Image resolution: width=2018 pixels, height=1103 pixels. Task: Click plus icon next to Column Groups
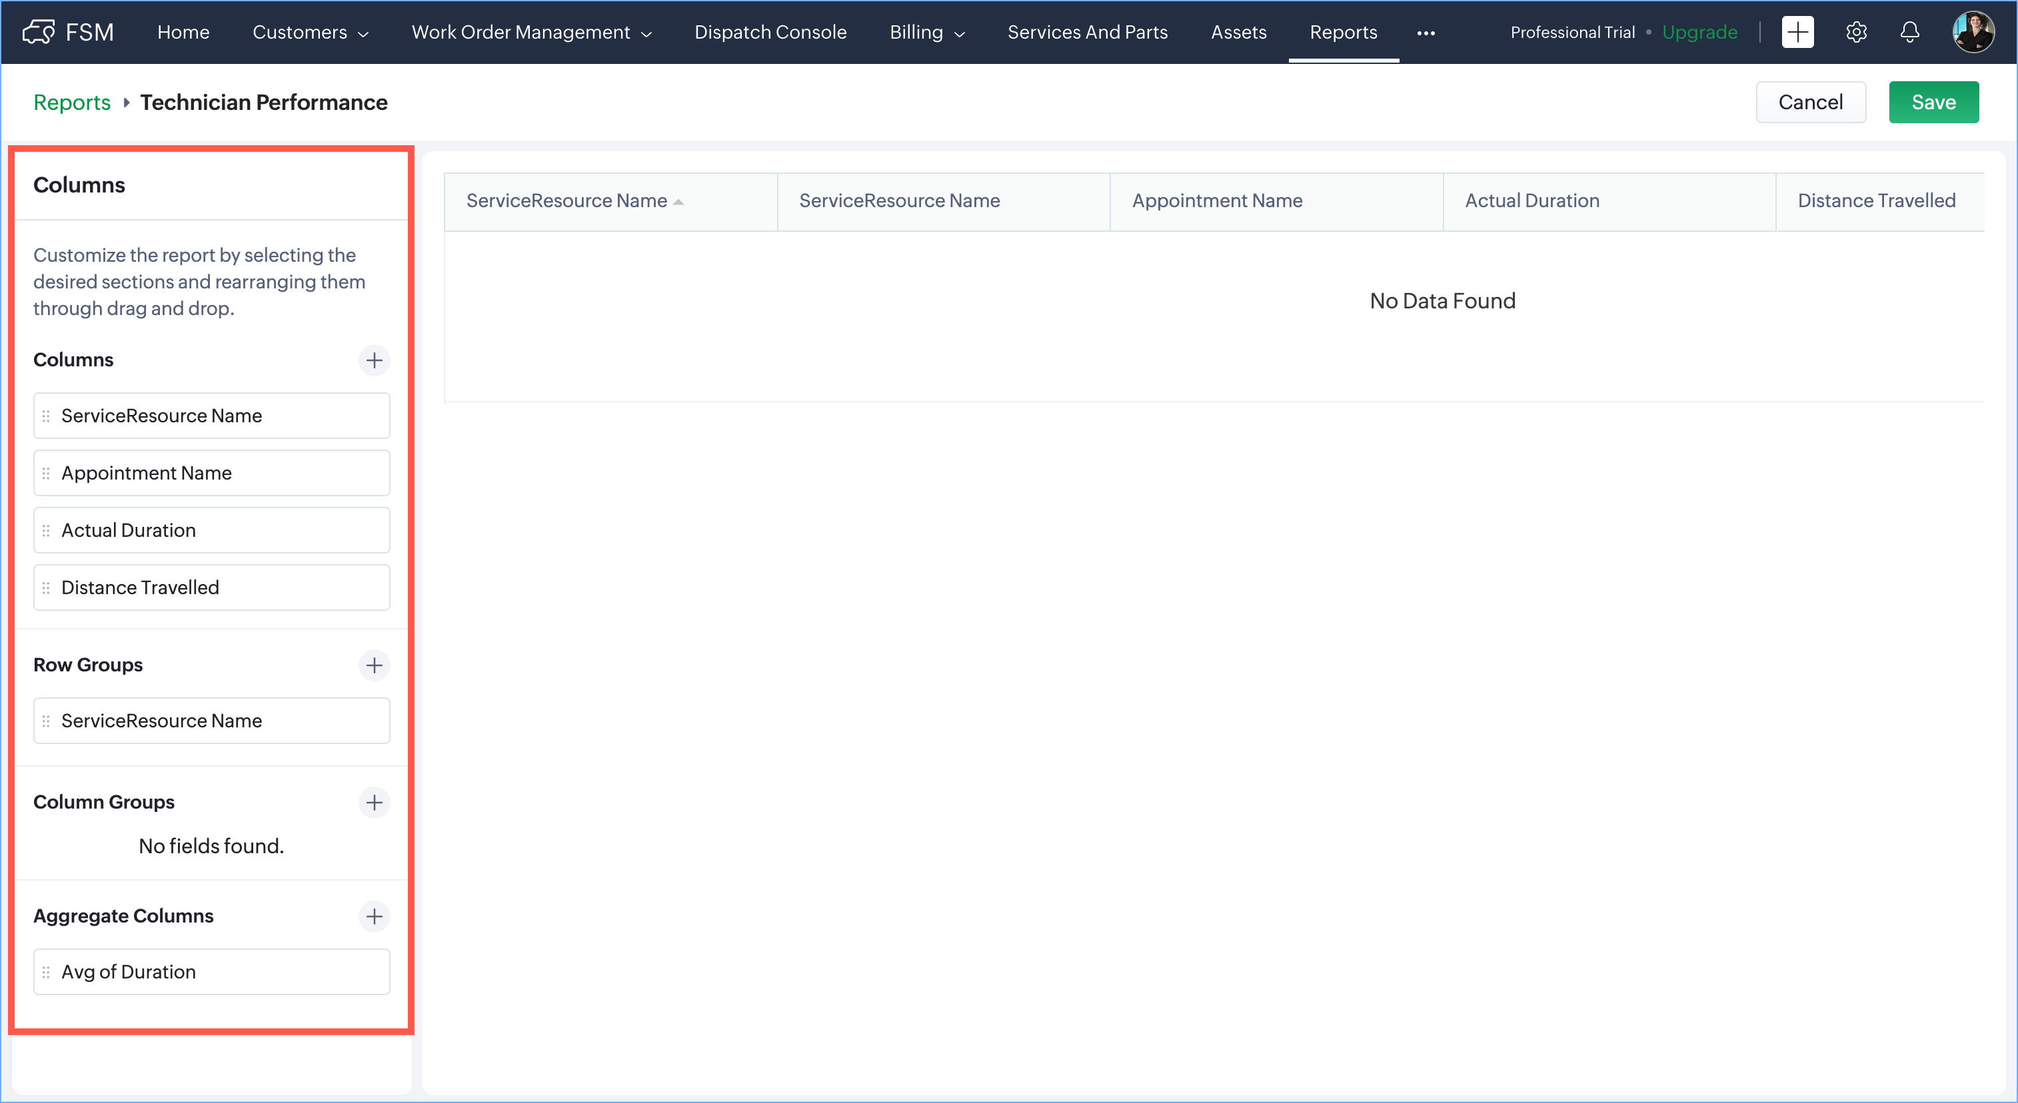tap(374, 803)
